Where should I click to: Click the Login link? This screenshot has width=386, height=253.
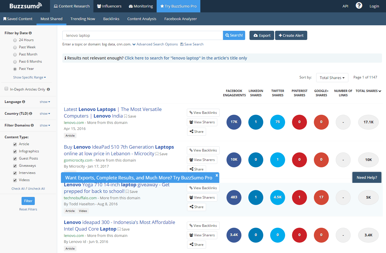click(x=374, y=6)
